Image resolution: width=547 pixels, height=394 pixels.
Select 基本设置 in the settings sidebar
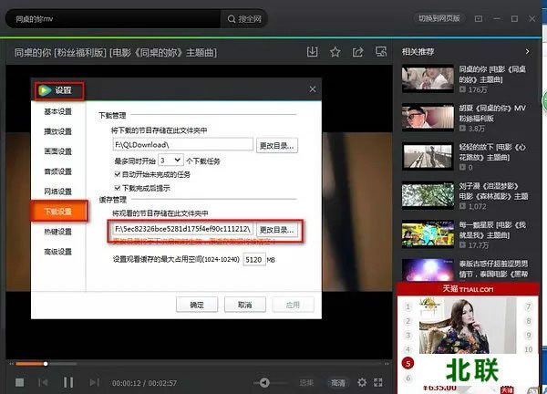click(x=57, y=111)
